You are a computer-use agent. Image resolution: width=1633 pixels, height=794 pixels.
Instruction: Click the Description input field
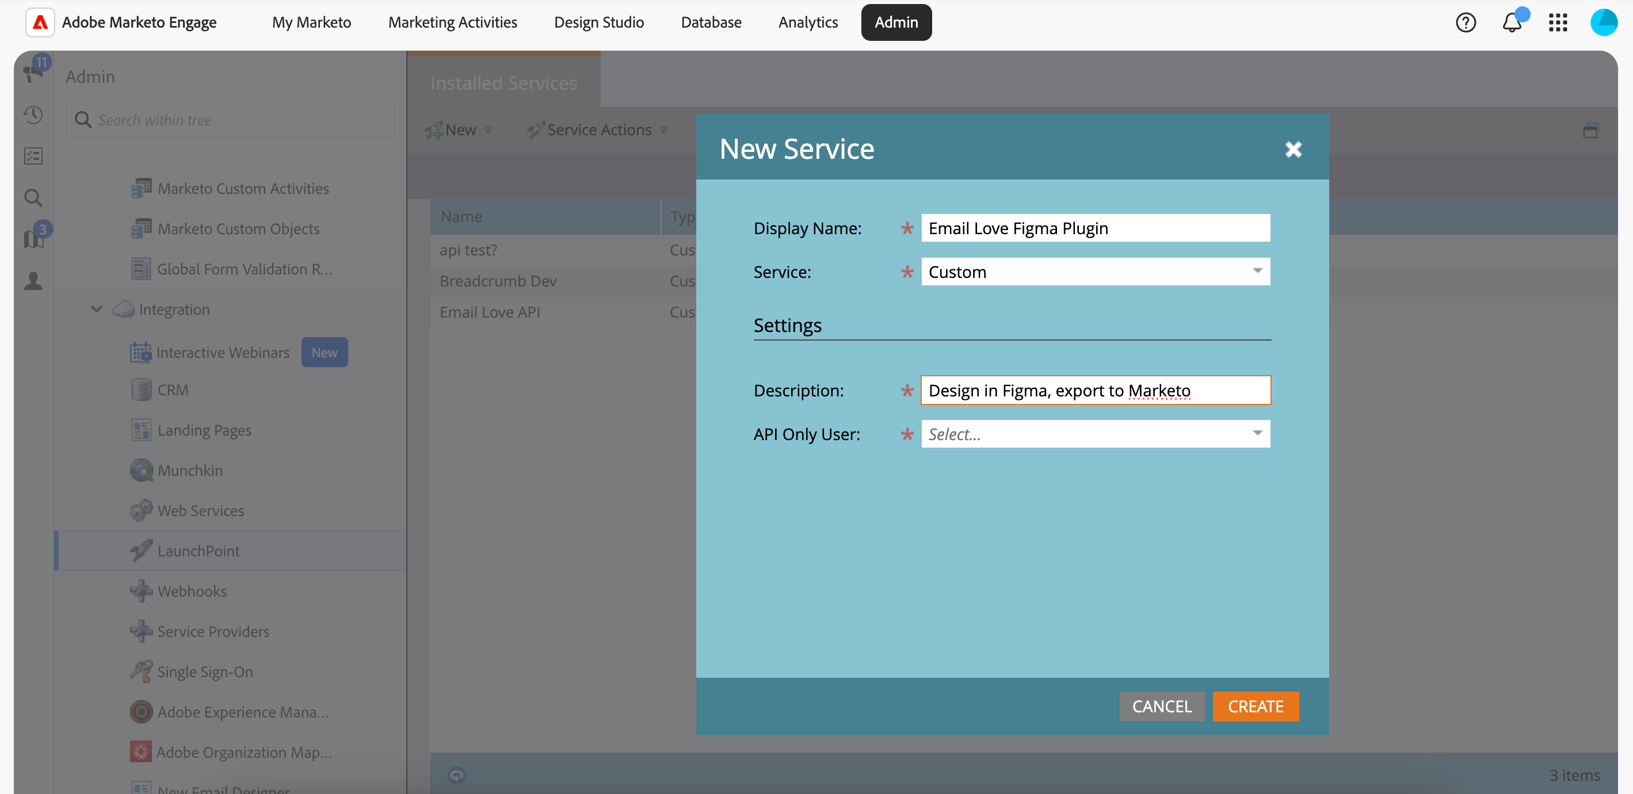[1095, 390]
